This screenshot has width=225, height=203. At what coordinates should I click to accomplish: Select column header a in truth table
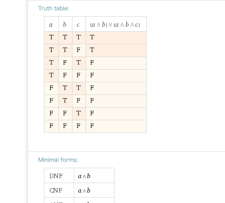(51, 25)
